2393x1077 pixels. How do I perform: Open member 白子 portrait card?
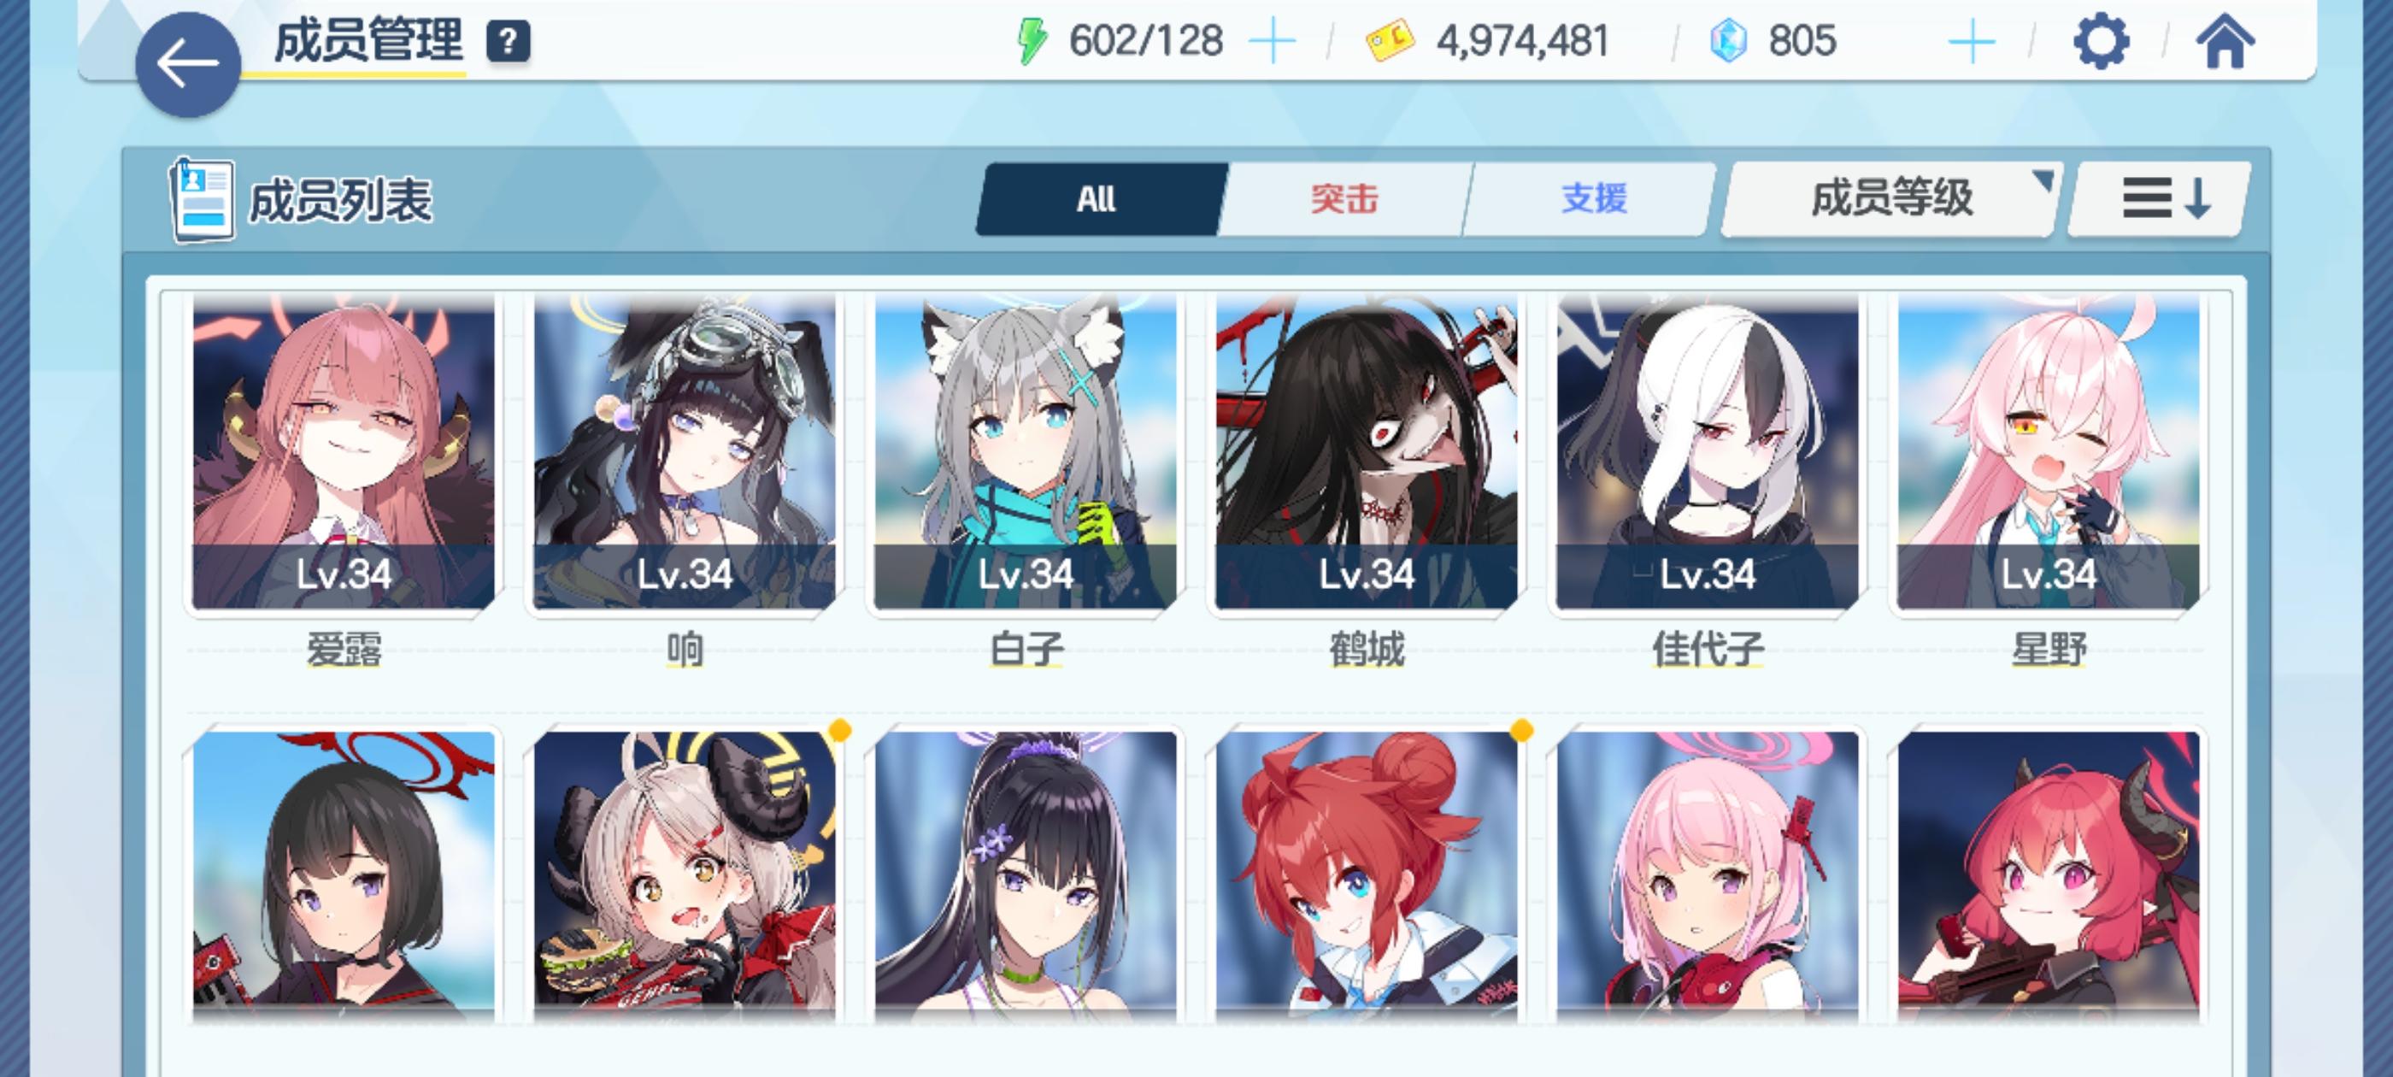click(1025, 452)
